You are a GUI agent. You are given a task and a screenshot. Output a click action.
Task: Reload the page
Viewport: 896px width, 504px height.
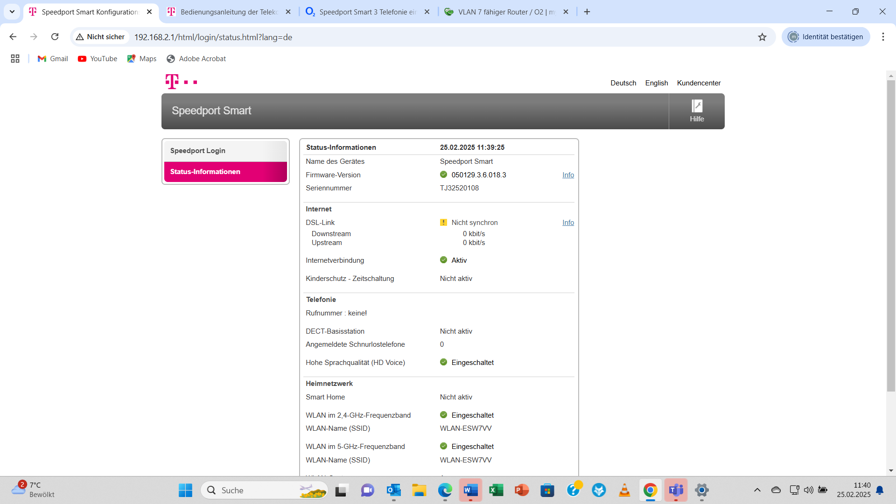coord(55,37)
